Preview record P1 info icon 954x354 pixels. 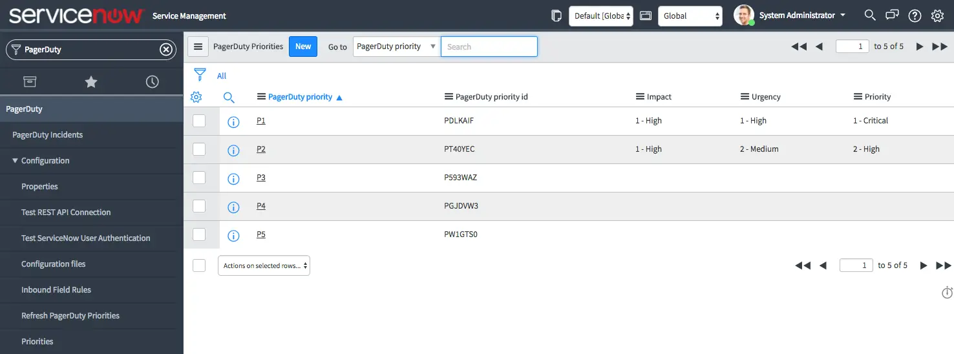point(233,122)
